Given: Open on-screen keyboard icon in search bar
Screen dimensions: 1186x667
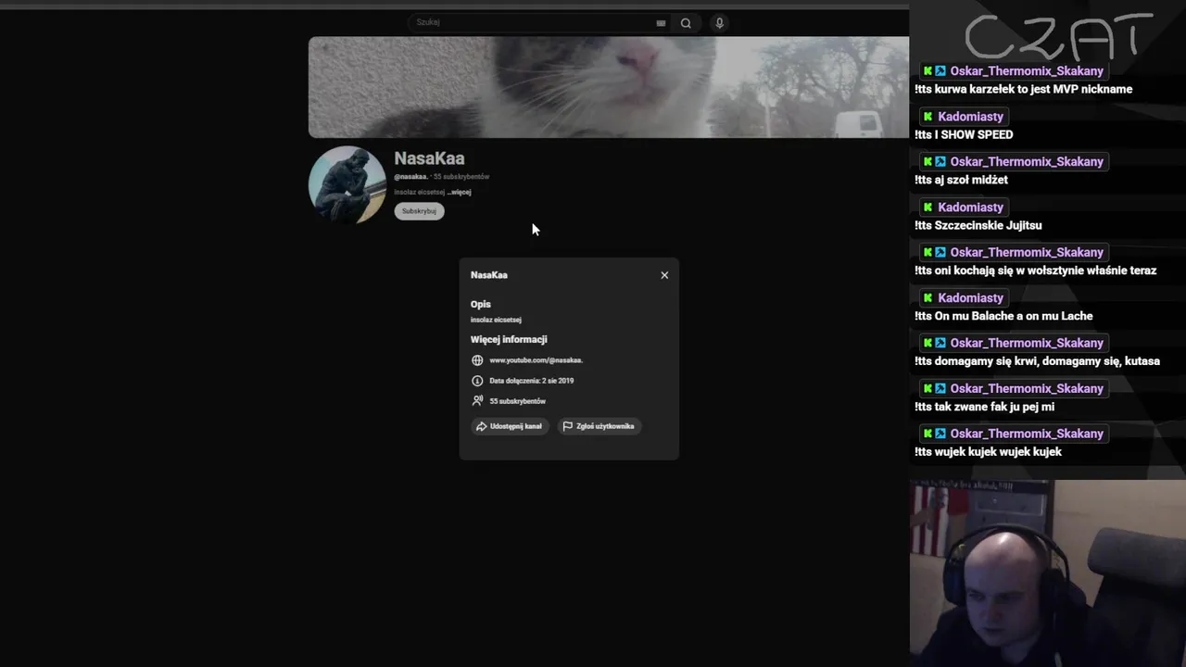Looking at the screenshot, I should [661, 23].
